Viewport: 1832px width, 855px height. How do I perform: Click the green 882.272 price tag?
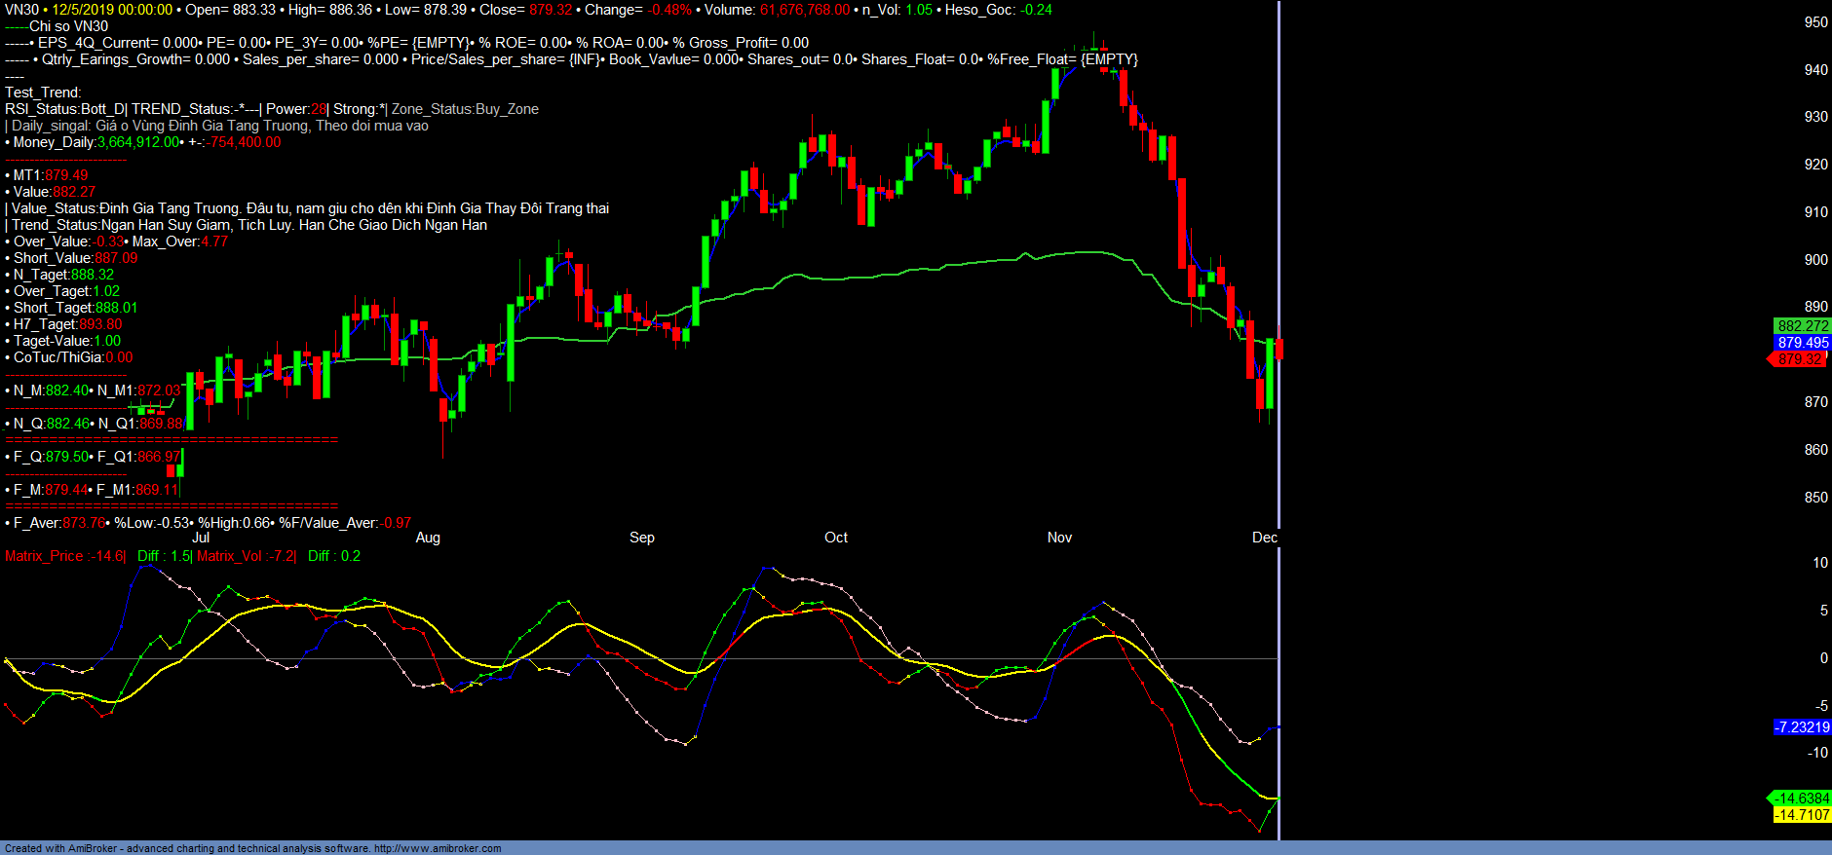1802,326
